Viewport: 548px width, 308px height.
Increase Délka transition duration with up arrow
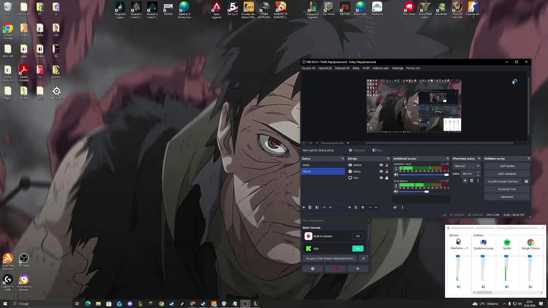point(478,172)
